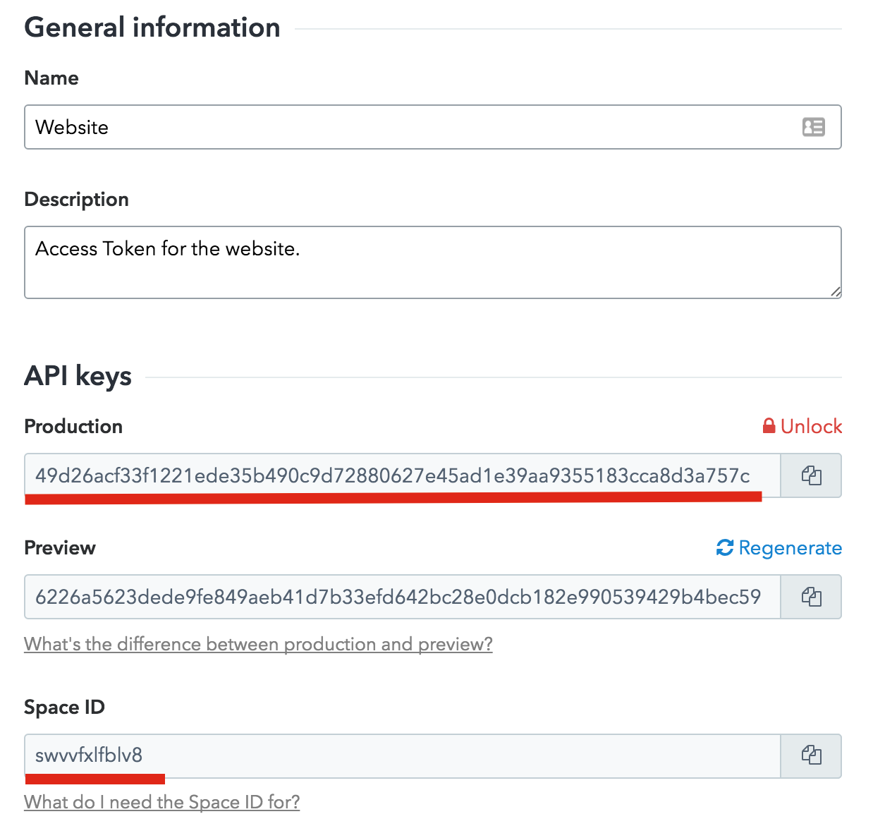Image resolution: width=873 pixels, height=838 pixels.
Task: Click the red lock icon beside Unlock
Action: (x=769, y=426)
